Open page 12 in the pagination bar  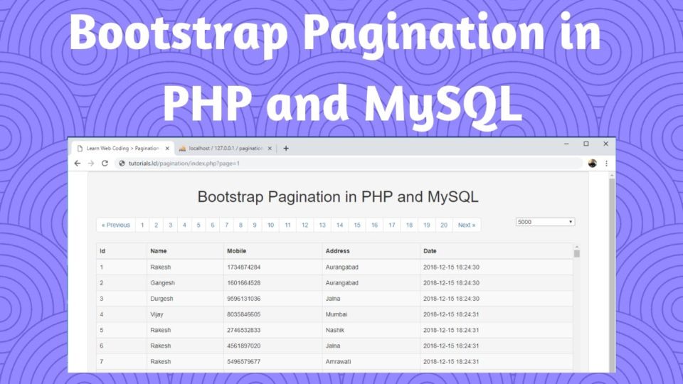click(305, 225)
